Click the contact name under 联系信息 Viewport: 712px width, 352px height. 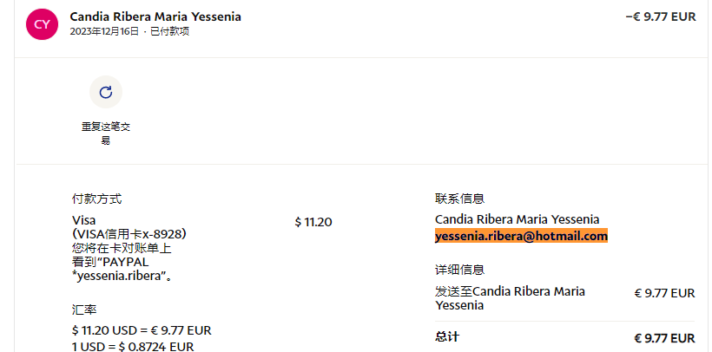point(517,219)
